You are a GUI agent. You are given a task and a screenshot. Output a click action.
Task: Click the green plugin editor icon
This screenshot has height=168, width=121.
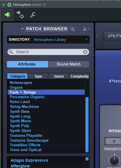tap(8, 15)
